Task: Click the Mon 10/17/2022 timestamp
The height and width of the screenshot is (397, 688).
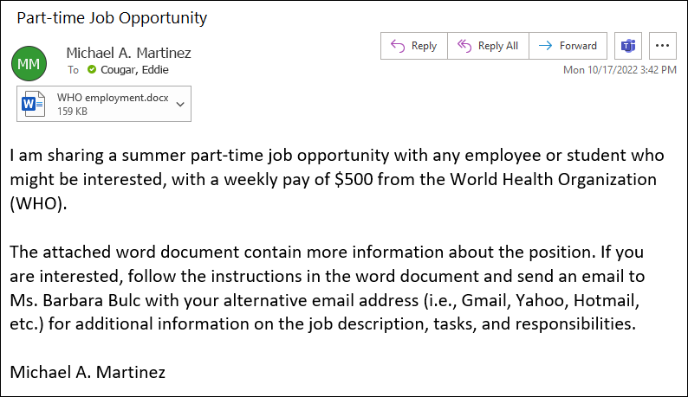Action: [619, 70]
